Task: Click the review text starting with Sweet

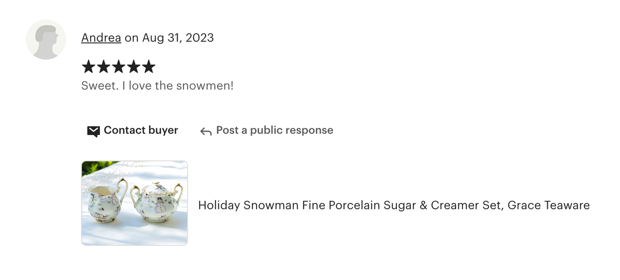Action: tap(157, 86)
